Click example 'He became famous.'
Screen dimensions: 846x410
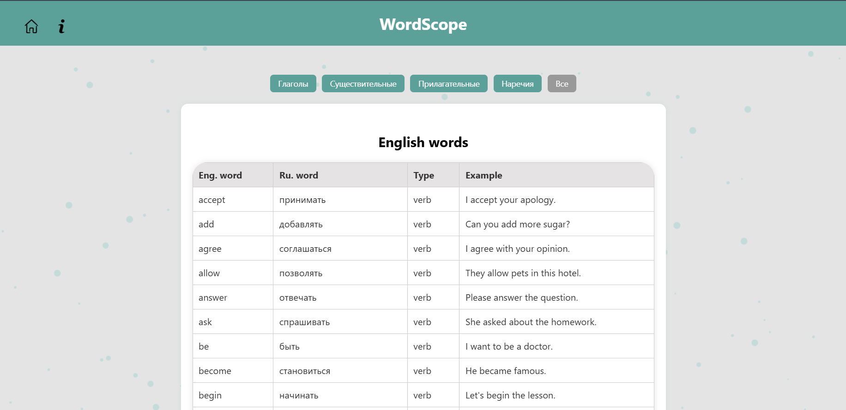point(506,371)
